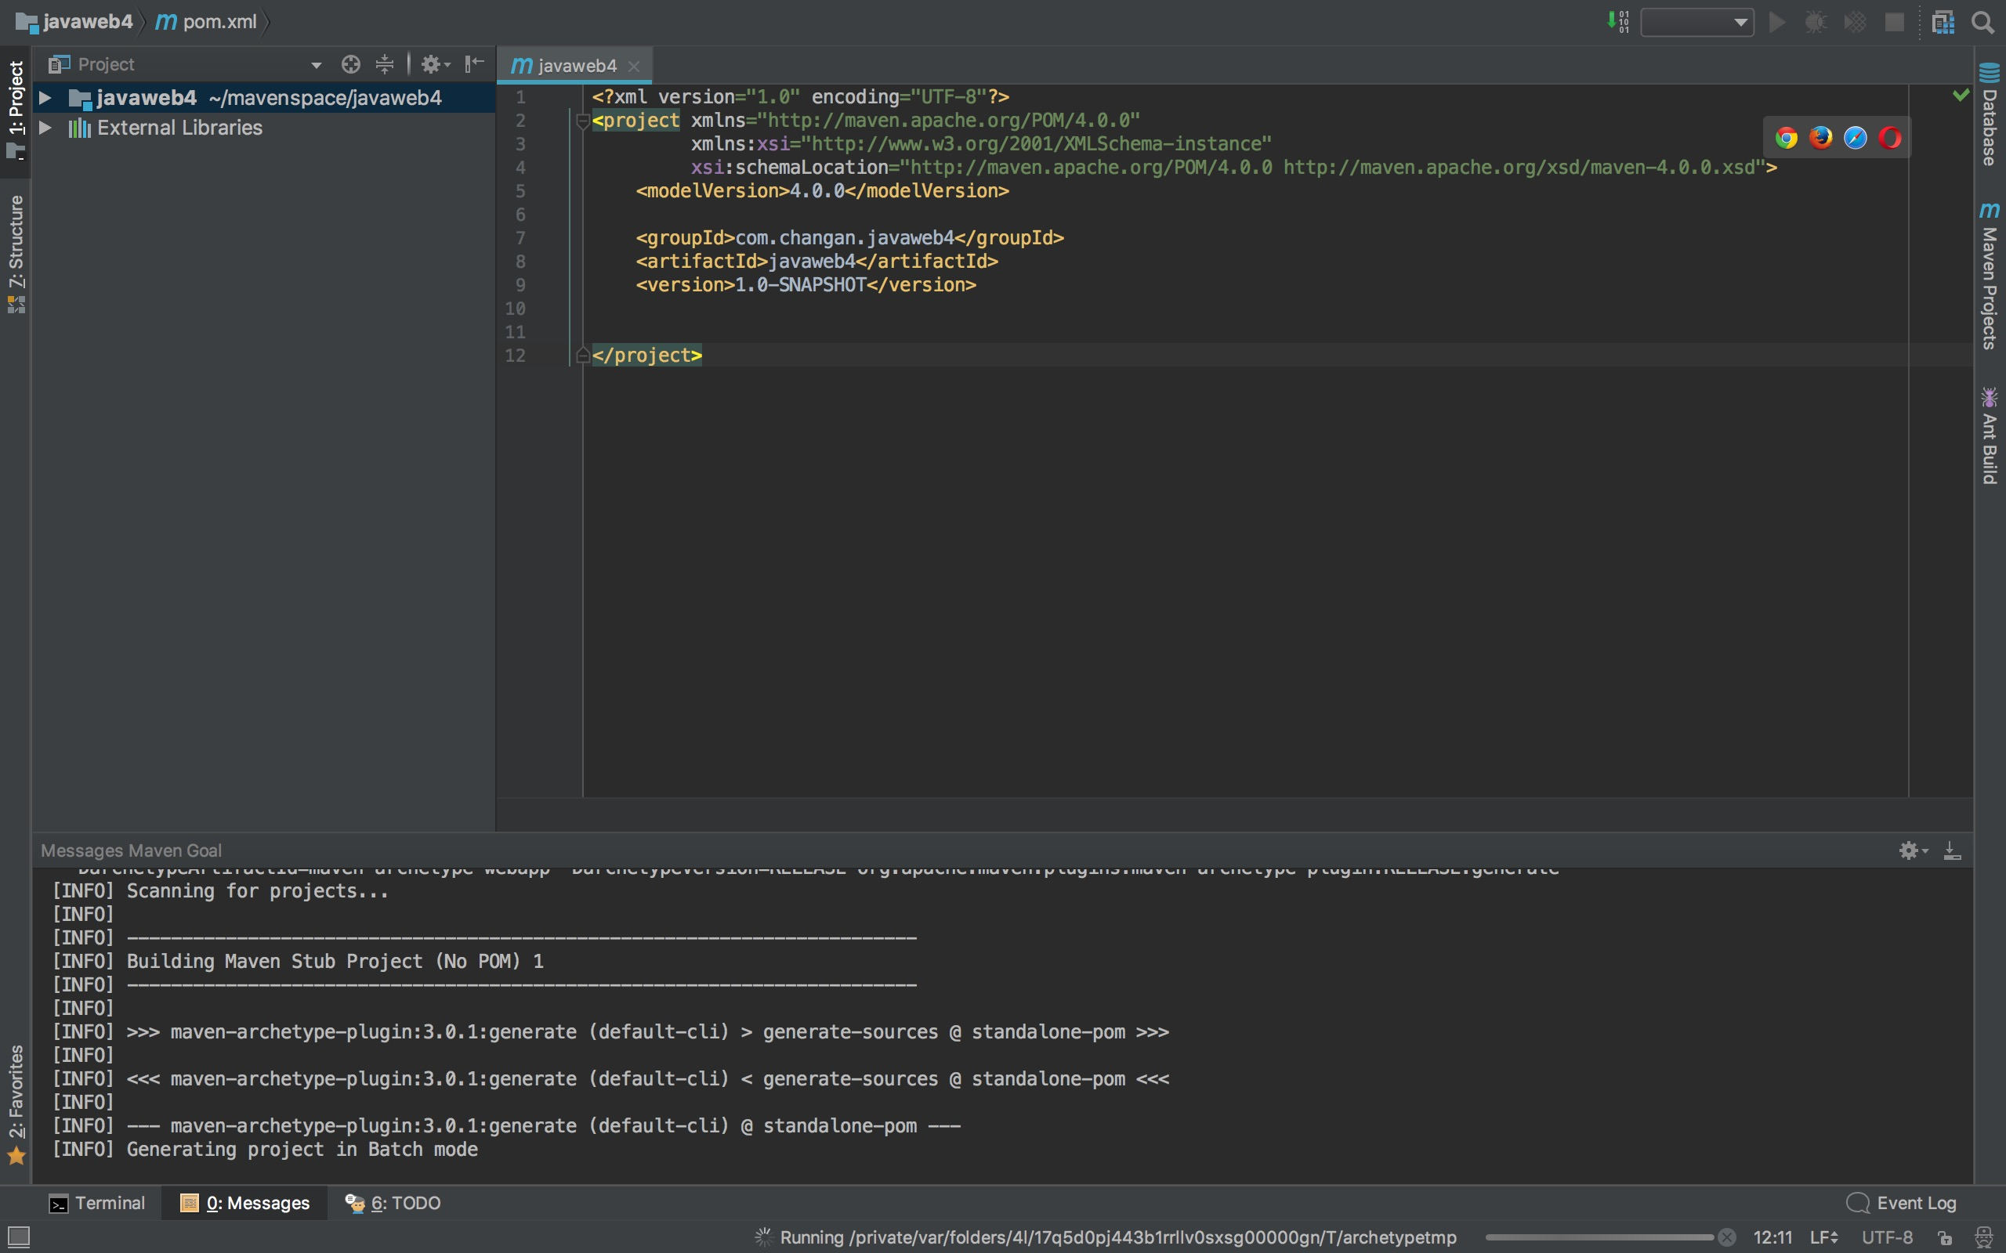Open in Firefox browser icon
The height and width of the screenshot is (1253, 2006).
pos(1821,138)
